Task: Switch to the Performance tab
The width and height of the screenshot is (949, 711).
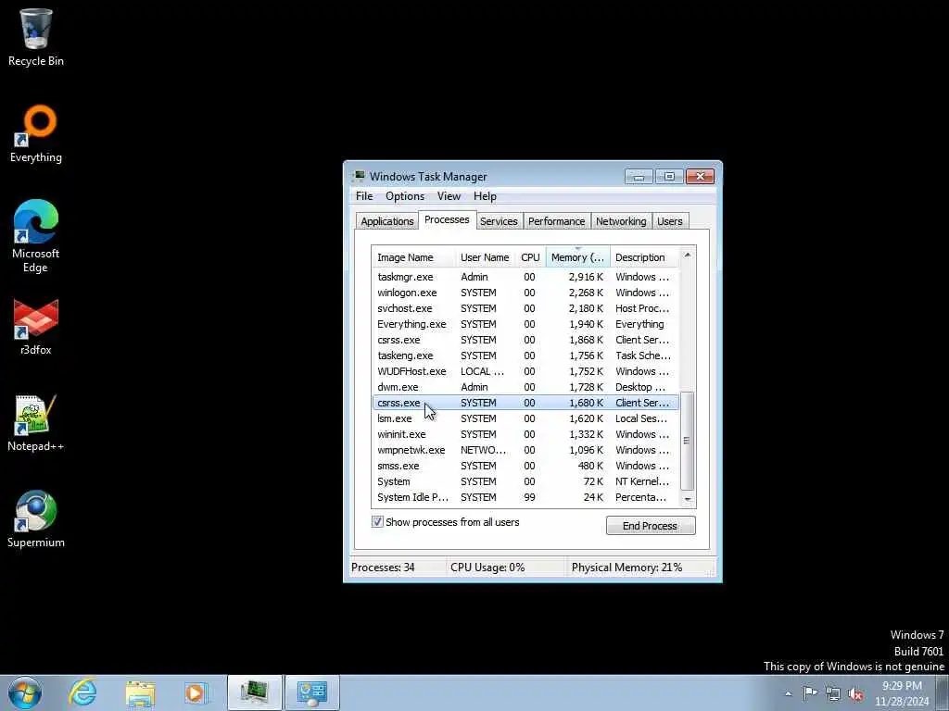Action: coord(556,221)
